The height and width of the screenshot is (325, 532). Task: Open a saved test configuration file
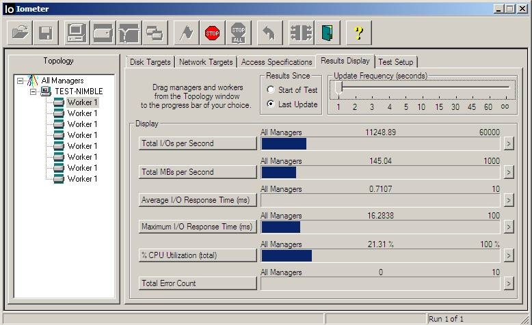pyautogui.click(x=21, y=33)
